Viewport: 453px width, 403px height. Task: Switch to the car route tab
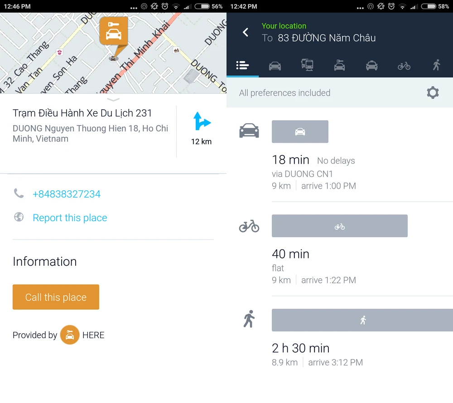coord(275,65)
